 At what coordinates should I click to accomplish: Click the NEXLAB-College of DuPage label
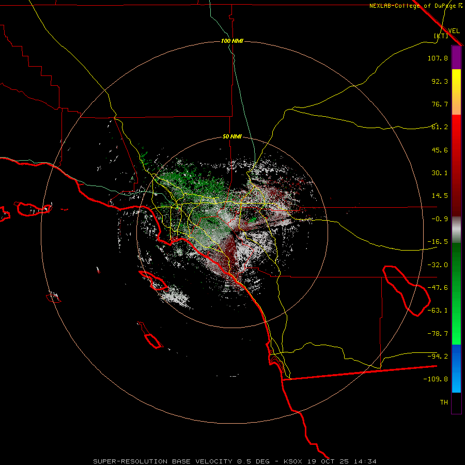(x=416, y=6)
